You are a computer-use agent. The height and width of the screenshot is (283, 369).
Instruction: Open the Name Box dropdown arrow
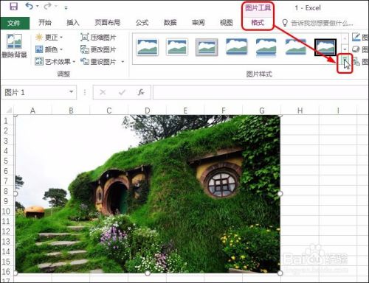72,92
